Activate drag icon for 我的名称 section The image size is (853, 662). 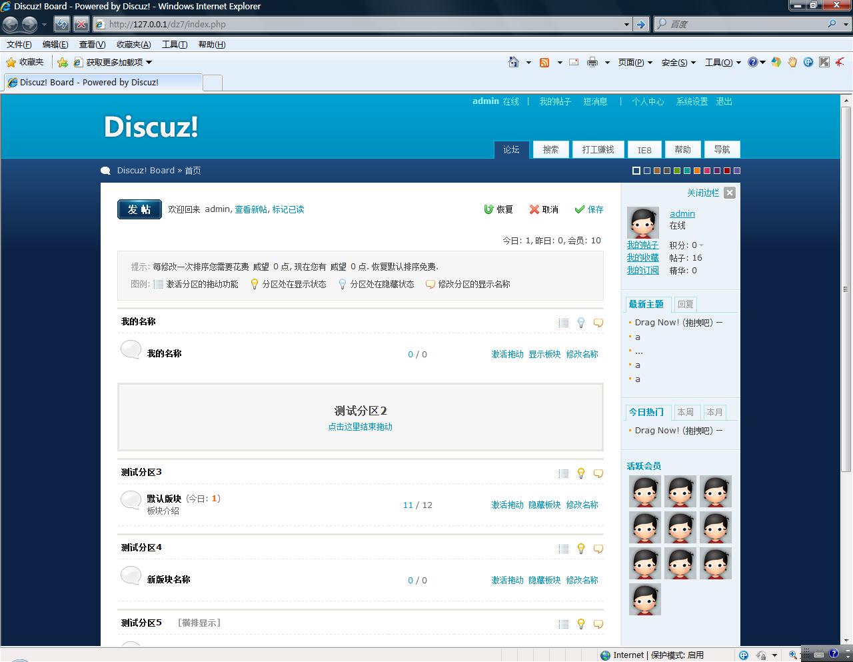(x=564, y=323)
